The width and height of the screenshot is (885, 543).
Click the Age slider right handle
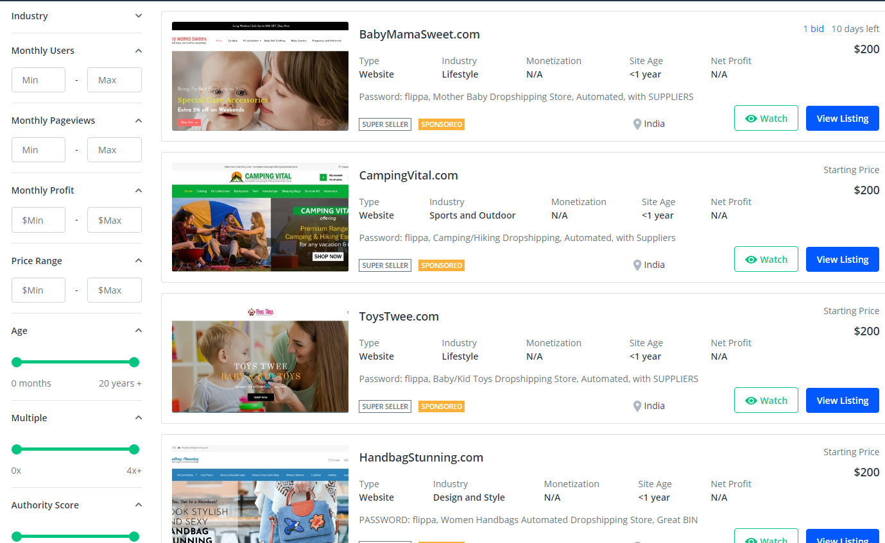coord(134,362)
